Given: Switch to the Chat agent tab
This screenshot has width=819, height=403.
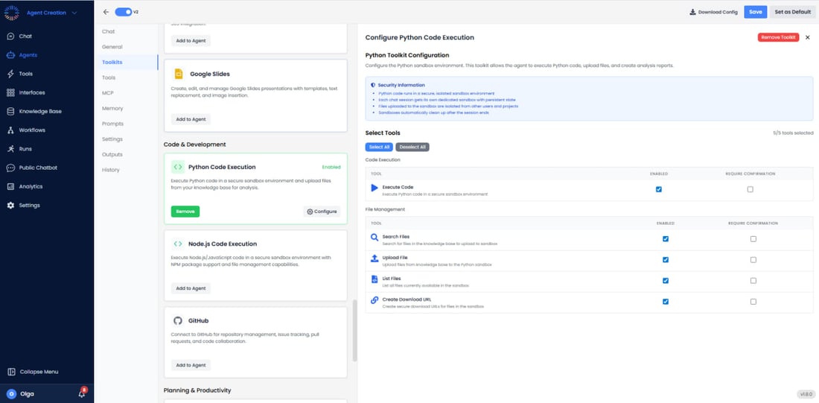Looking at the screenshot, I should click(108, 31).
